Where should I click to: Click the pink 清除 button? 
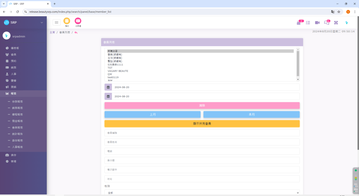(202, 105)
